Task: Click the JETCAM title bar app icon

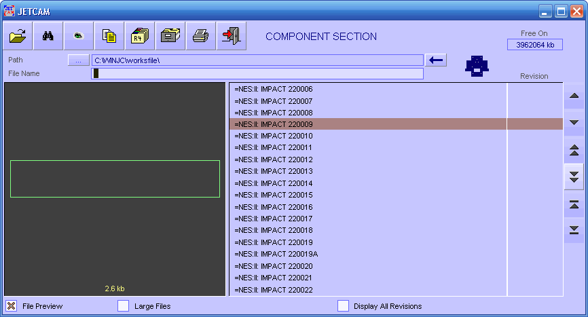Action: pos(10,11)
